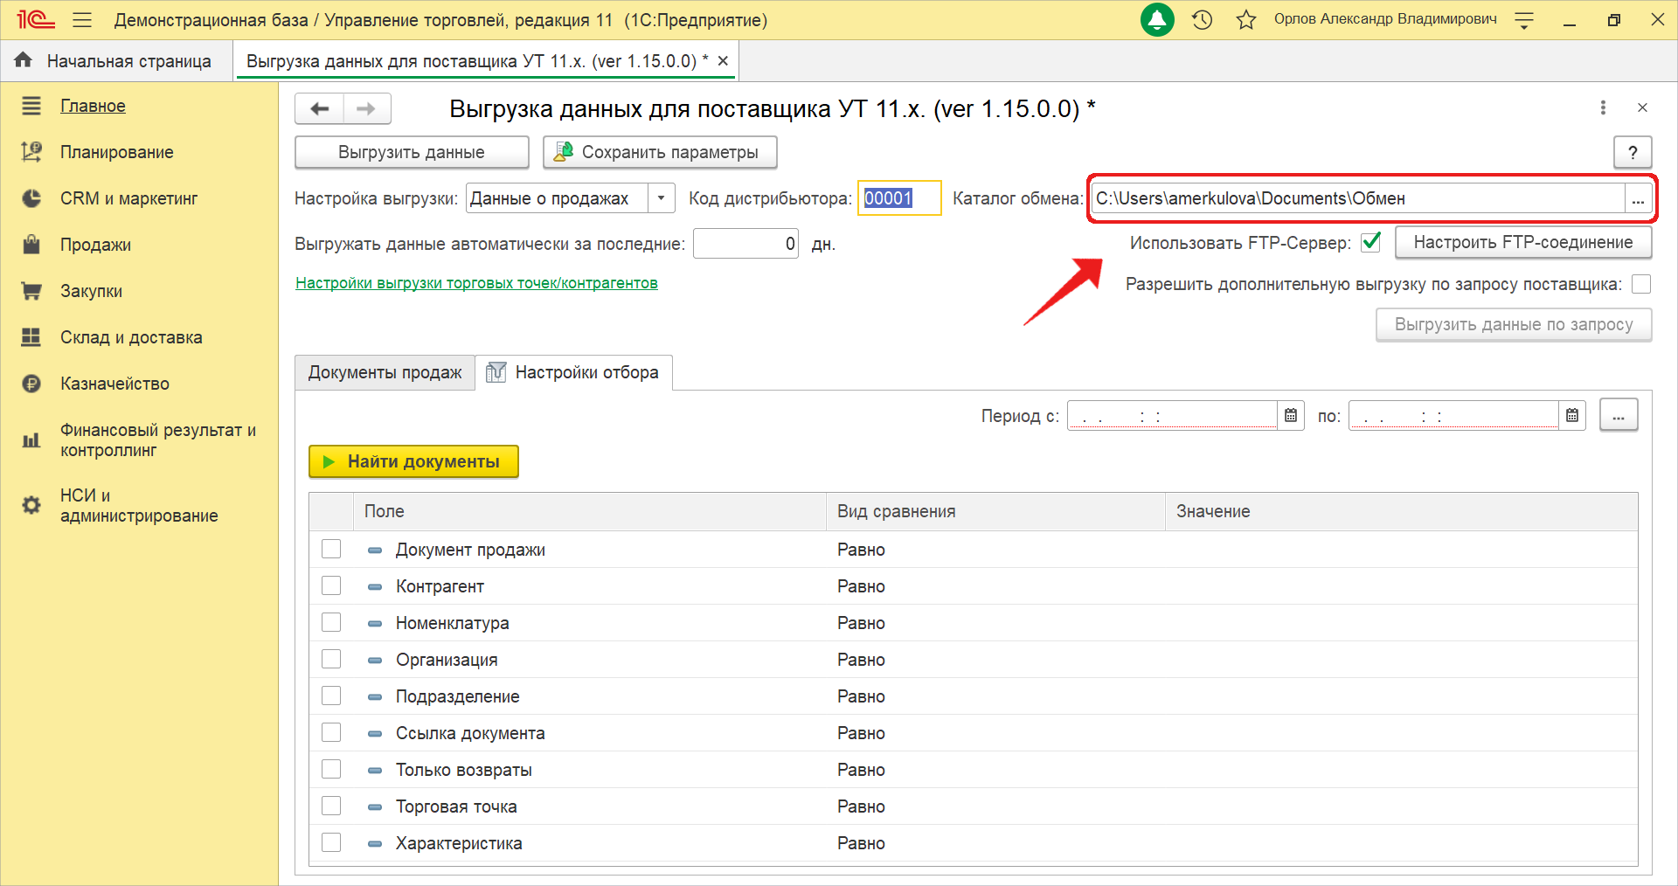This screenshot has height=886, width=1678.
Task: Tick the Подразделение filter checkbox
Action: (x=331, y=696)
